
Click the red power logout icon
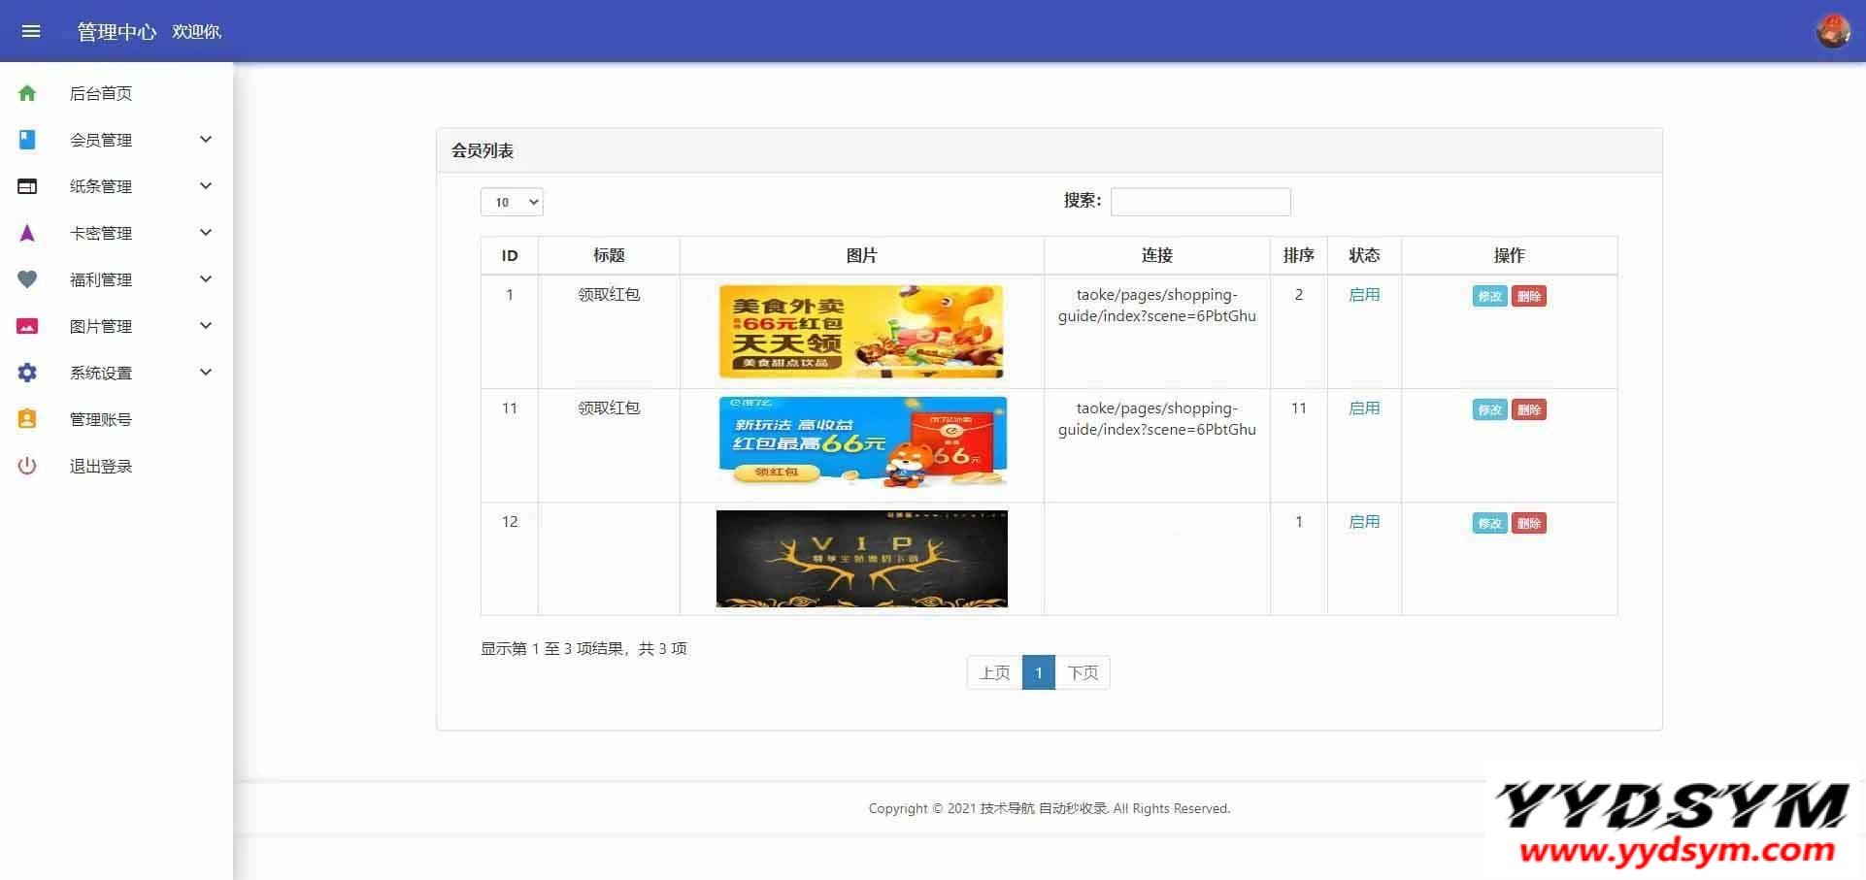tap(27, 466)
